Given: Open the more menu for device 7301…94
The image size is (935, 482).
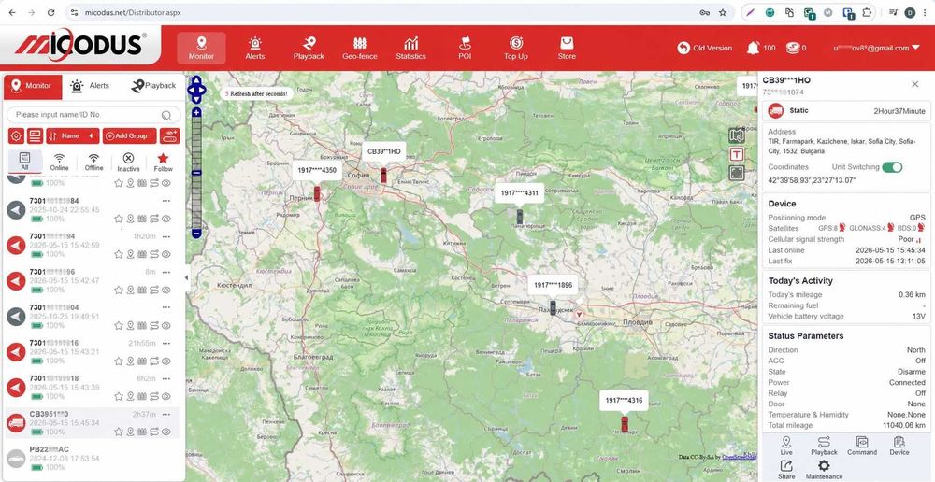Looking at the screenshot, I should point(166,236).
